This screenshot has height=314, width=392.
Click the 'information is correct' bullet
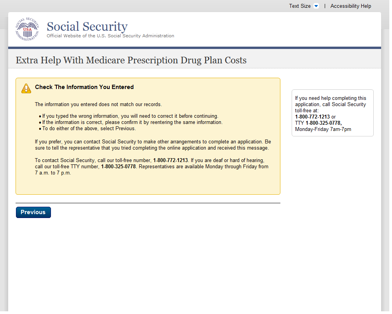tap(132, 122)
